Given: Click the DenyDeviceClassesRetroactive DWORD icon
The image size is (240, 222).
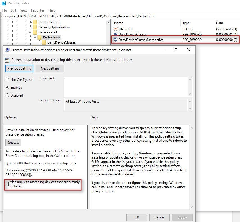Looking at the screenshot, I should (116, 40).
